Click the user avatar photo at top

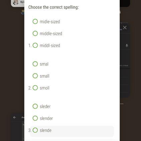16,2
